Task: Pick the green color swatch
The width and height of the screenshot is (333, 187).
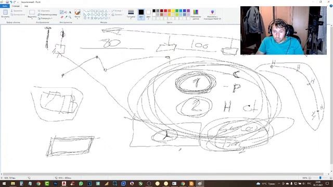Action: (177, 11)
